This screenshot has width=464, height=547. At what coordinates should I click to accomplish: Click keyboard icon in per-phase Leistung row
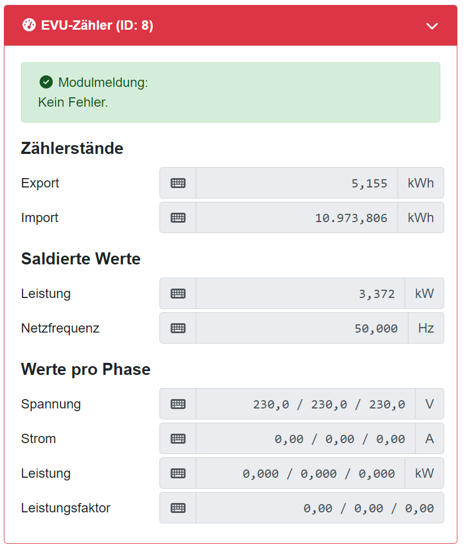tap(178, 473)
